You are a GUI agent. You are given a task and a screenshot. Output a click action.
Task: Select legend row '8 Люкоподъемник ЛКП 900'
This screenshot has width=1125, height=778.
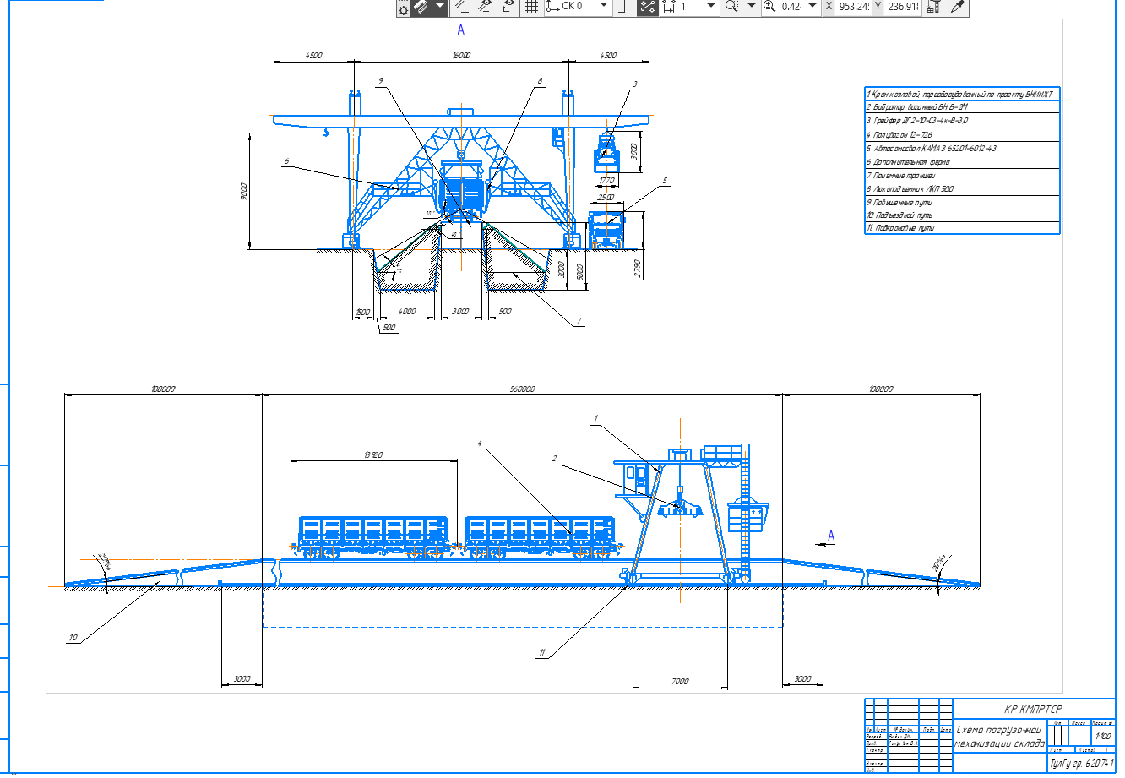point(962,188)
